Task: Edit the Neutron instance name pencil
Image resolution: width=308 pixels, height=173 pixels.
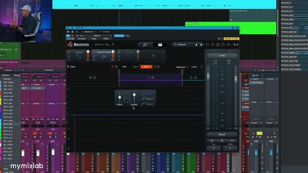Action: [x=113, y=45]
